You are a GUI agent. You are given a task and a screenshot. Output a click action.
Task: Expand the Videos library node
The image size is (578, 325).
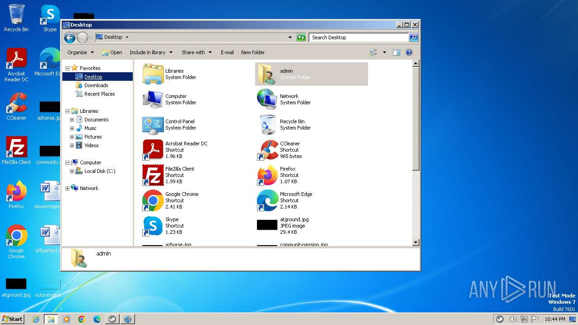click(72, 145)
